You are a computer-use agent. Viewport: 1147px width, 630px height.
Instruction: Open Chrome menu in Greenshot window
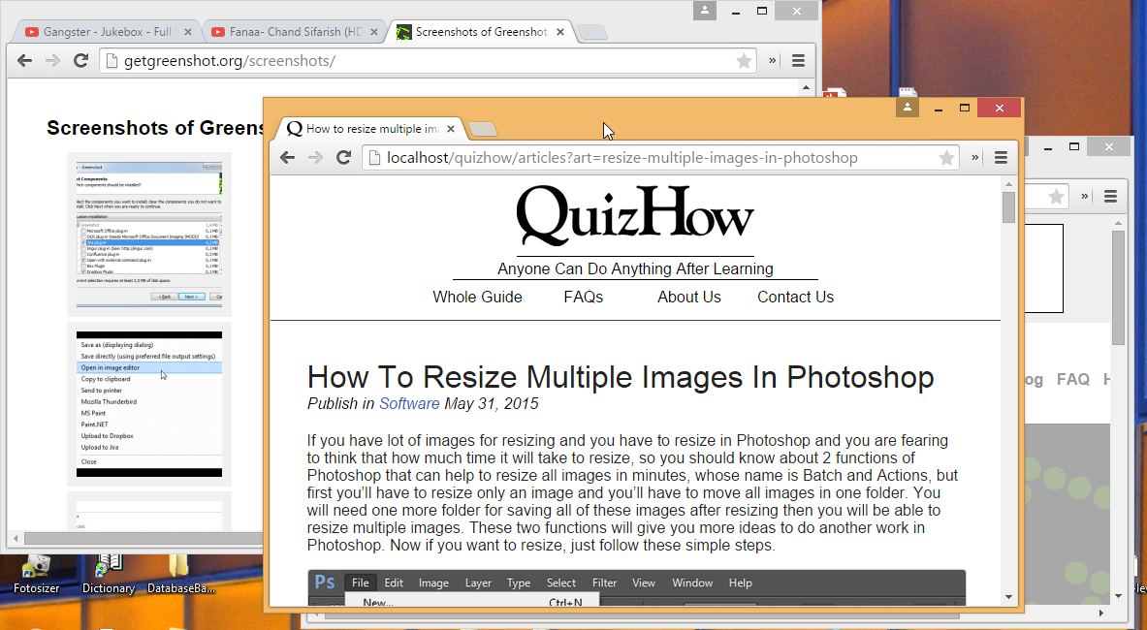click(x=798, y=61)
